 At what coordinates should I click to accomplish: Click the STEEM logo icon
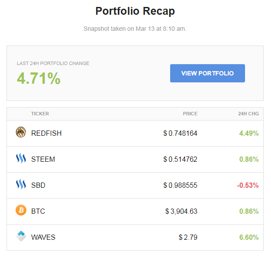point(21,158)
